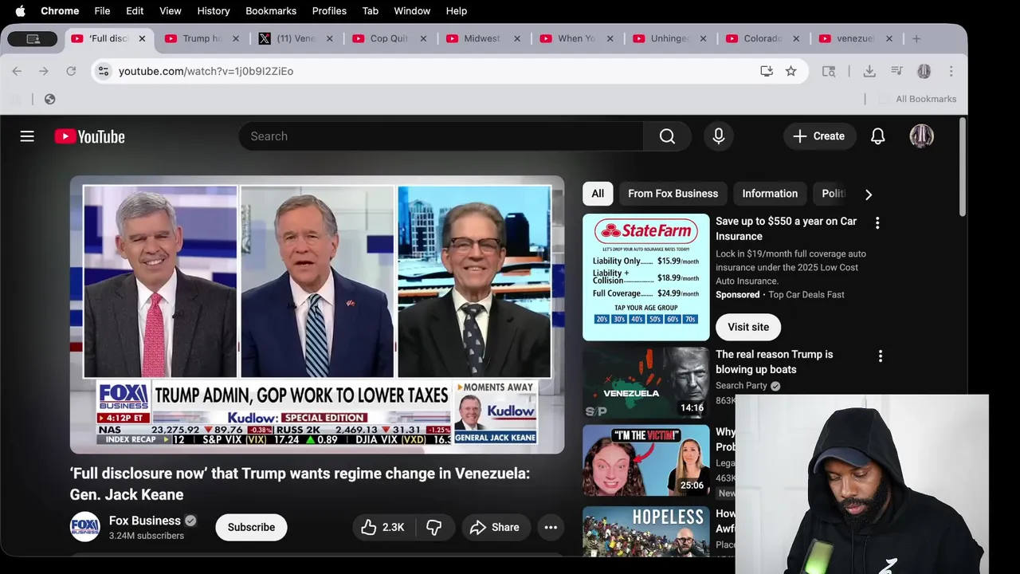
Task: Open options for 'The real reason Trump' video
Action: [880, 356]
